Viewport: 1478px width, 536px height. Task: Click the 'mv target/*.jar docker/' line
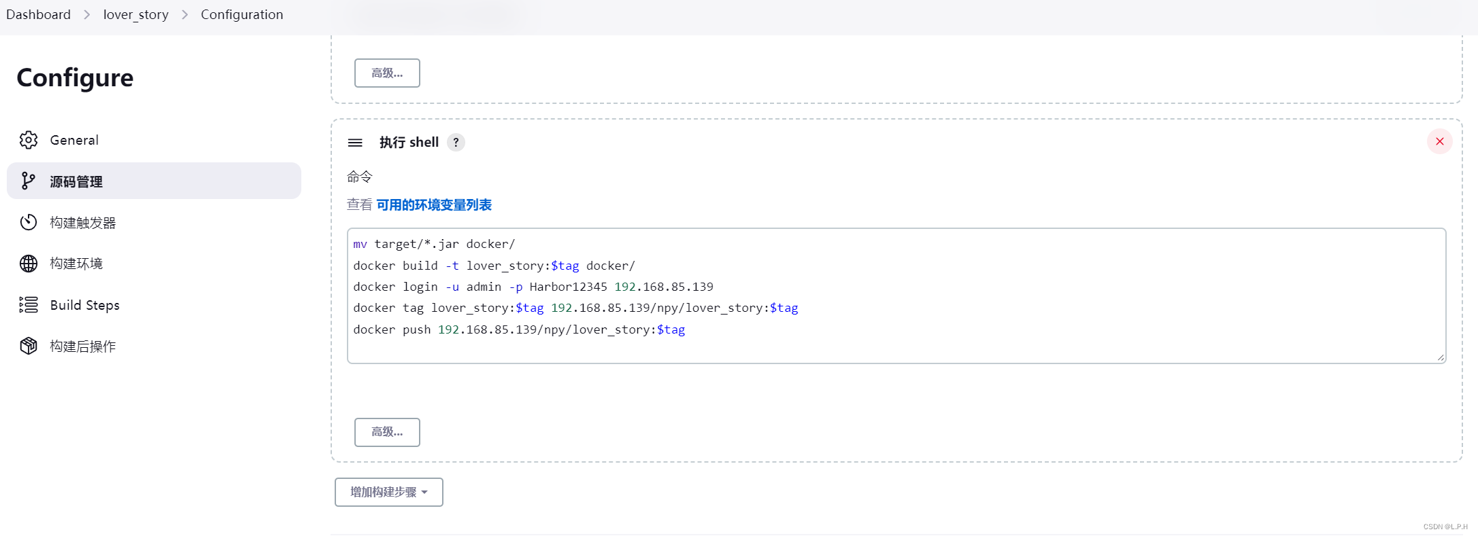(x=434, y=244)
